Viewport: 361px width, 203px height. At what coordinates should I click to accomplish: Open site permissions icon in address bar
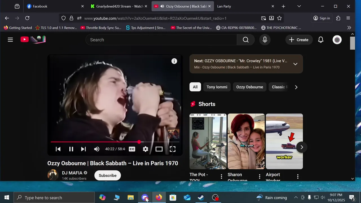[x=79, y=18]
